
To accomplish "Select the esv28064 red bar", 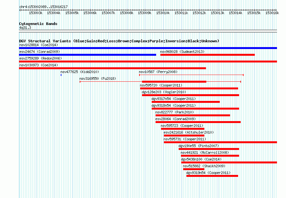I will pos(198,122).
